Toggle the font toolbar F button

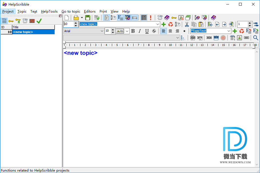120,18
